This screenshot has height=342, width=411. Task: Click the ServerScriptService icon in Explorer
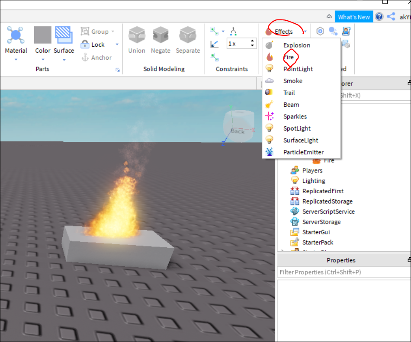tap(295, 211)
